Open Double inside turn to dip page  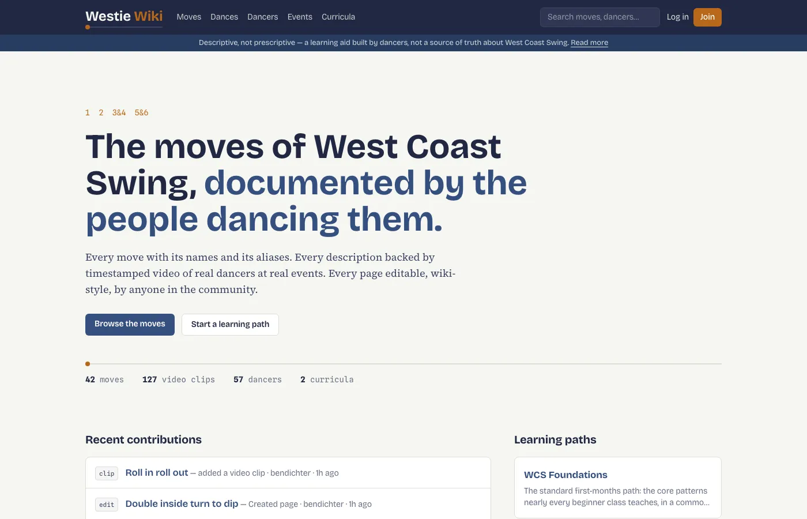tap(182, 504)
